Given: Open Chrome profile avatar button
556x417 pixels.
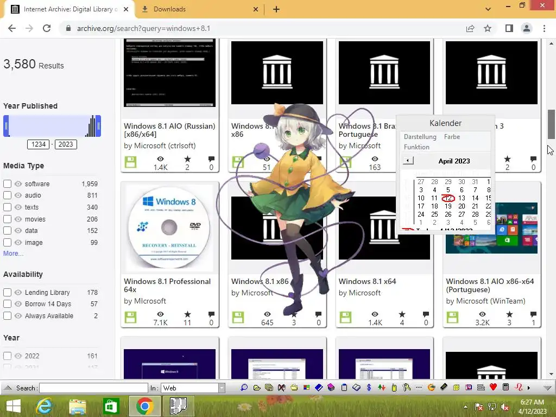Looking at the screenshot, I should click(x=527, y=28).
